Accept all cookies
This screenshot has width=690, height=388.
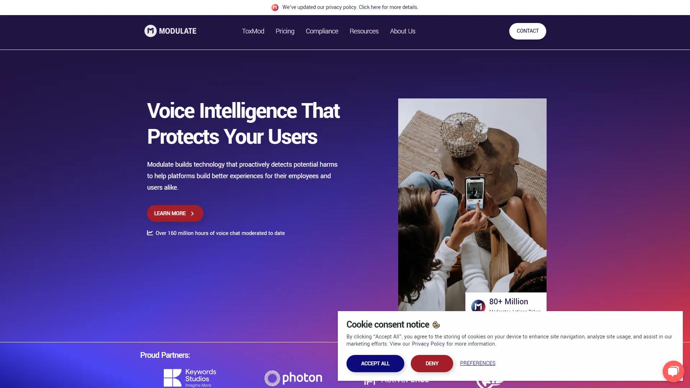[375, 364]
